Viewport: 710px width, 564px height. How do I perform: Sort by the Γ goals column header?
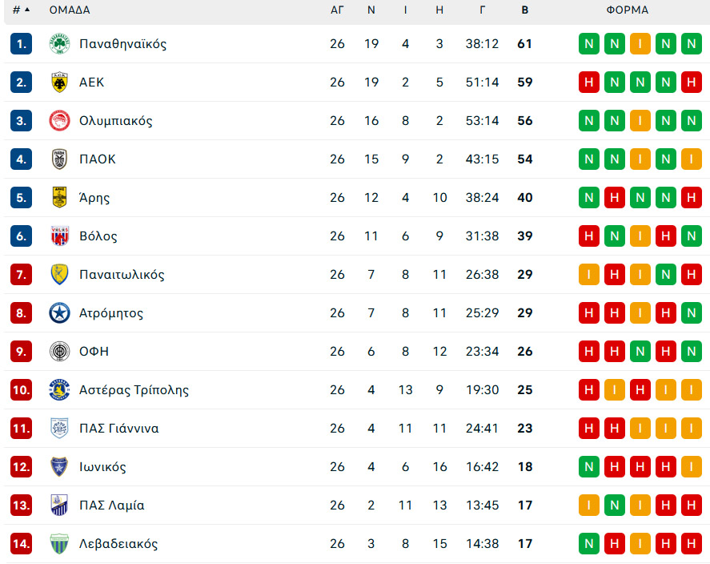tap(482, 10)
